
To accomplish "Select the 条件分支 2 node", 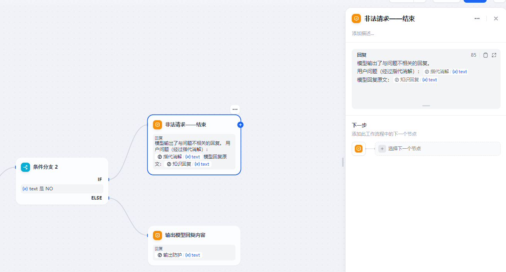I will coord(62,181).
